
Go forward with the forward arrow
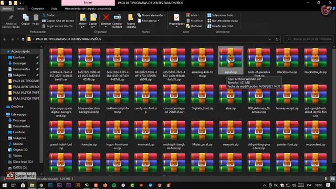(12, 39)
